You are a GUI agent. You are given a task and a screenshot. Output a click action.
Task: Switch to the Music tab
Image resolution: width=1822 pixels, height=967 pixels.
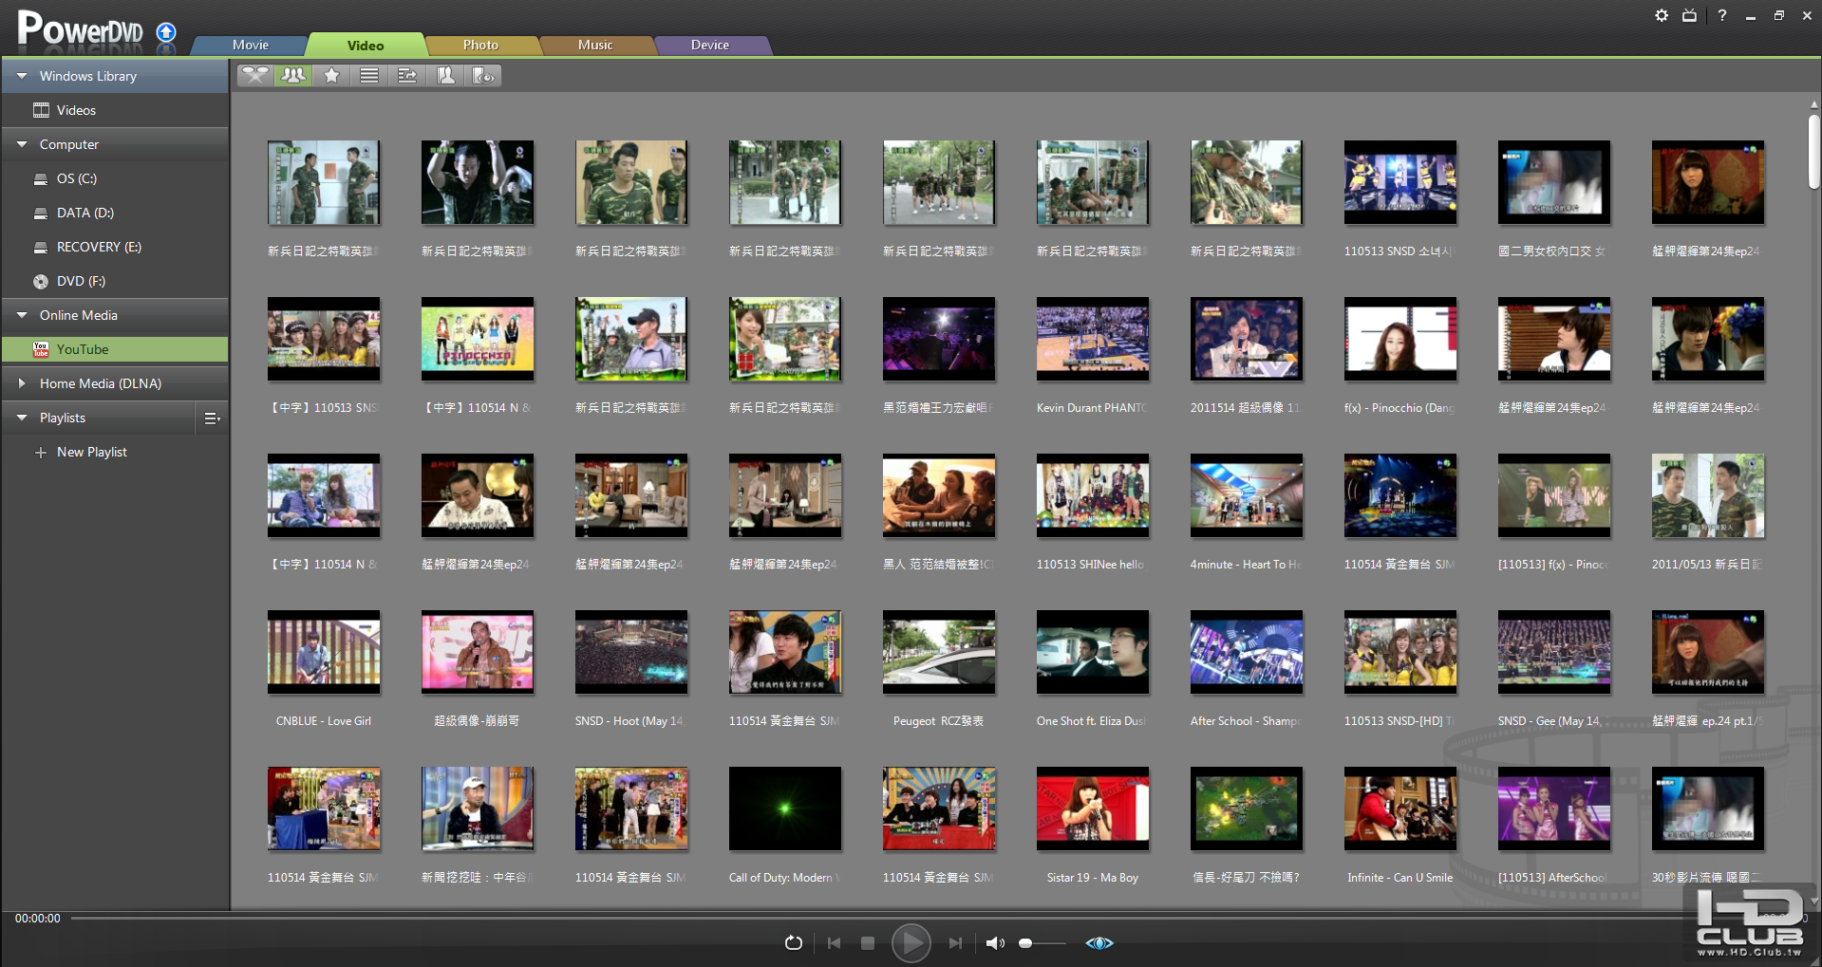595,45
